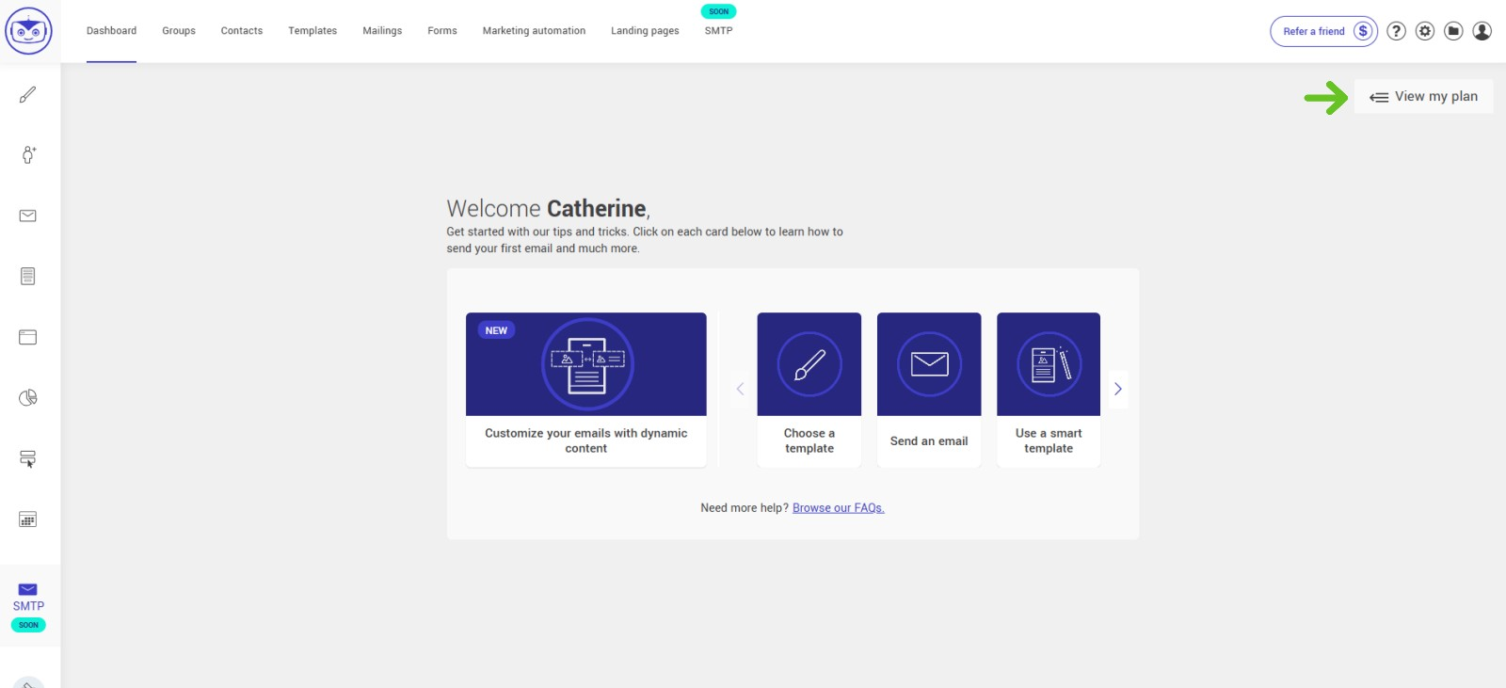Switch to the Templates tab
Image resolution: width=1506 pixels, height=688 pixels.
312,31
